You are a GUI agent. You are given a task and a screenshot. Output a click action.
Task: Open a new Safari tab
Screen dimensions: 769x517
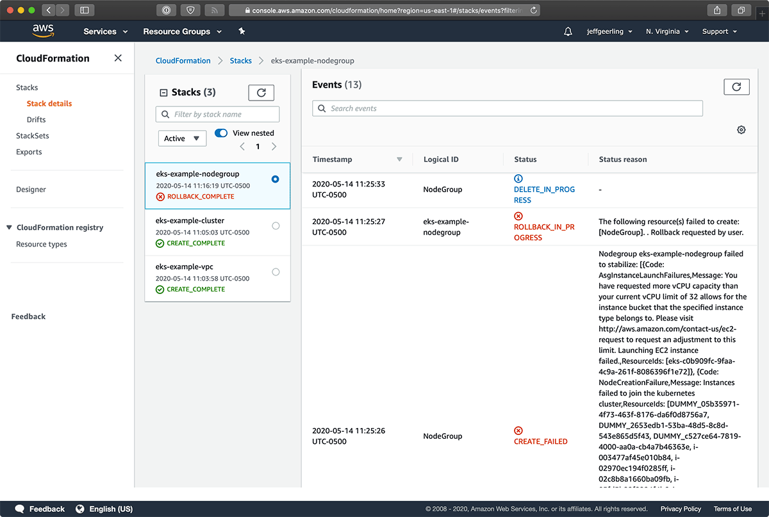[x=762, y=13]
